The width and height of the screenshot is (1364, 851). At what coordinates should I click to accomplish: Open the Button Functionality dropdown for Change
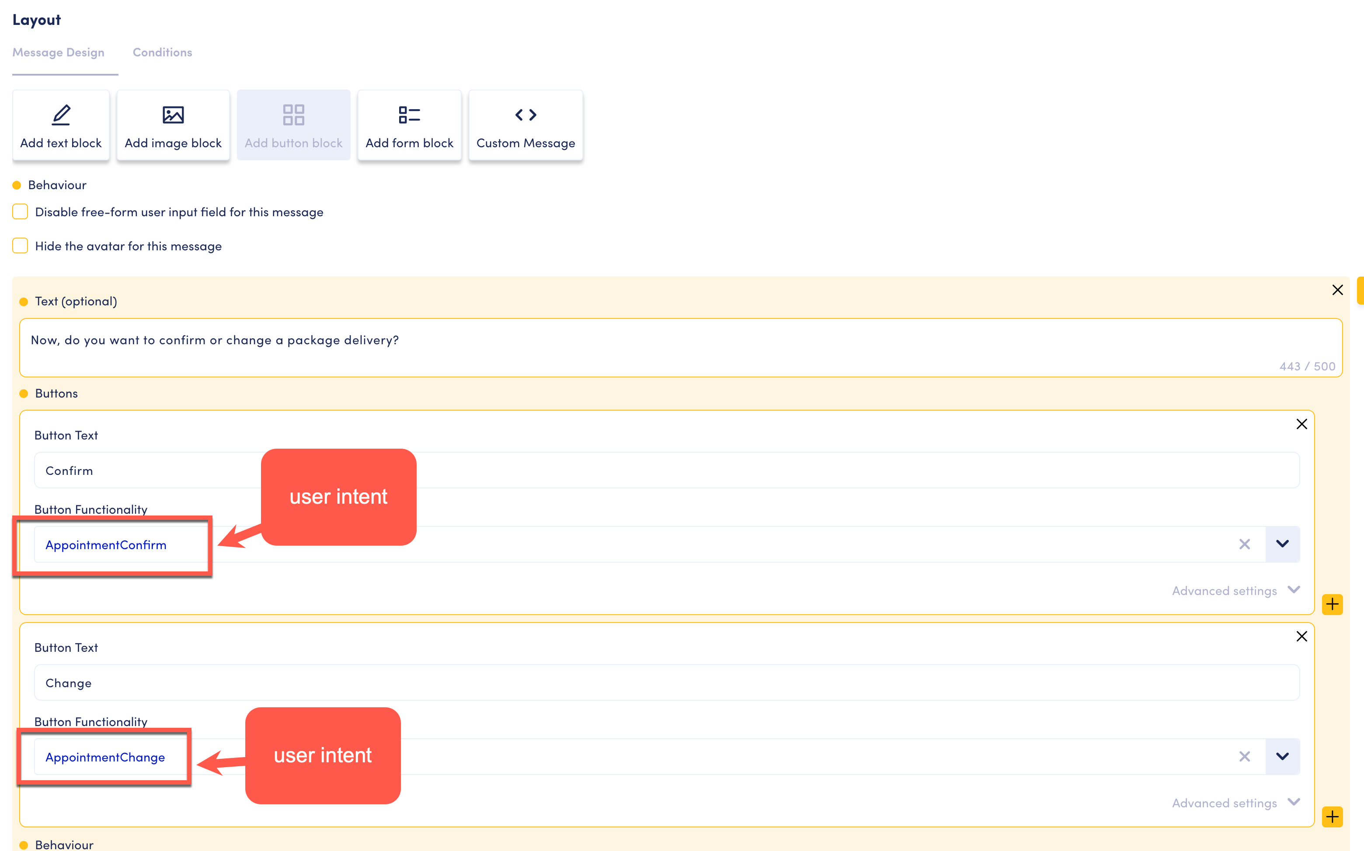[1282, 757]
